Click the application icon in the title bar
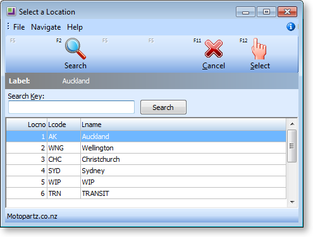 [11, 11]
